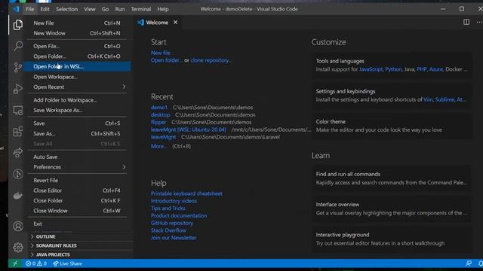Open Find and run all commands card
This screenshot has height=271, width=483.
point(392,178)
